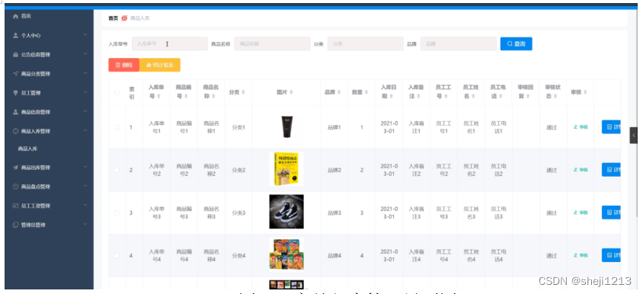The image size is (643, 294).
Task: Sort by the 入库备注 column sort icon
Action: 419,97
